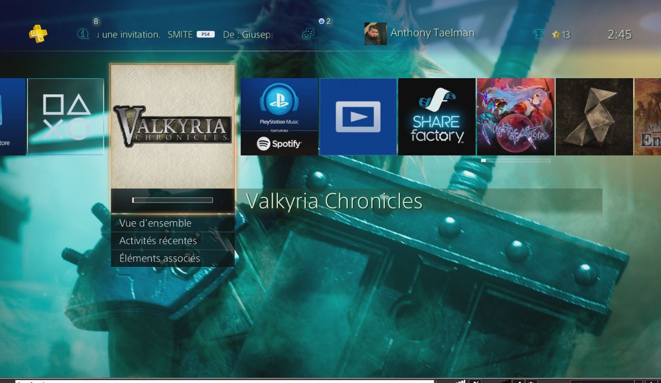661x383 pixels.
Task: Open the PlayStation Music Spotify tile
Action: pyautogui.click(x=279, y=117)
